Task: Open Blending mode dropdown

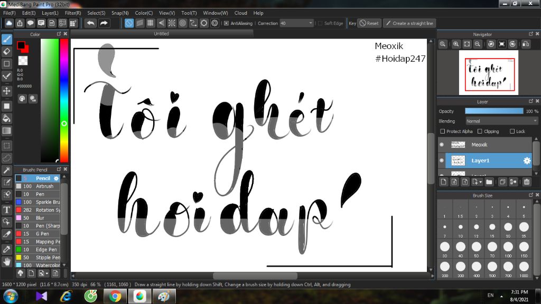Action: point(501,121)
